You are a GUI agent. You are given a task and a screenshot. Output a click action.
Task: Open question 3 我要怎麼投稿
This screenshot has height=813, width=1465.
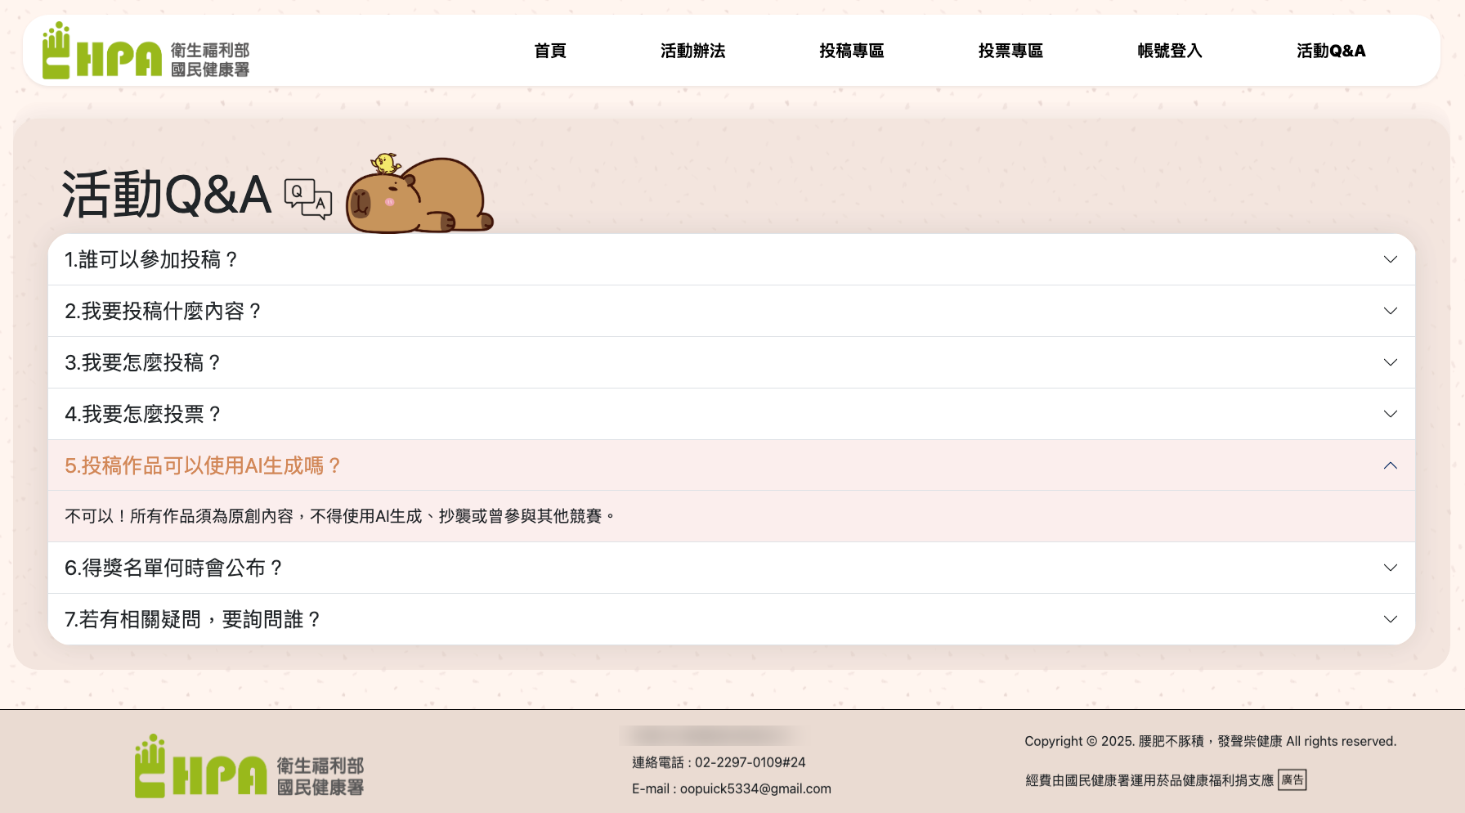[x=143, y=362]
